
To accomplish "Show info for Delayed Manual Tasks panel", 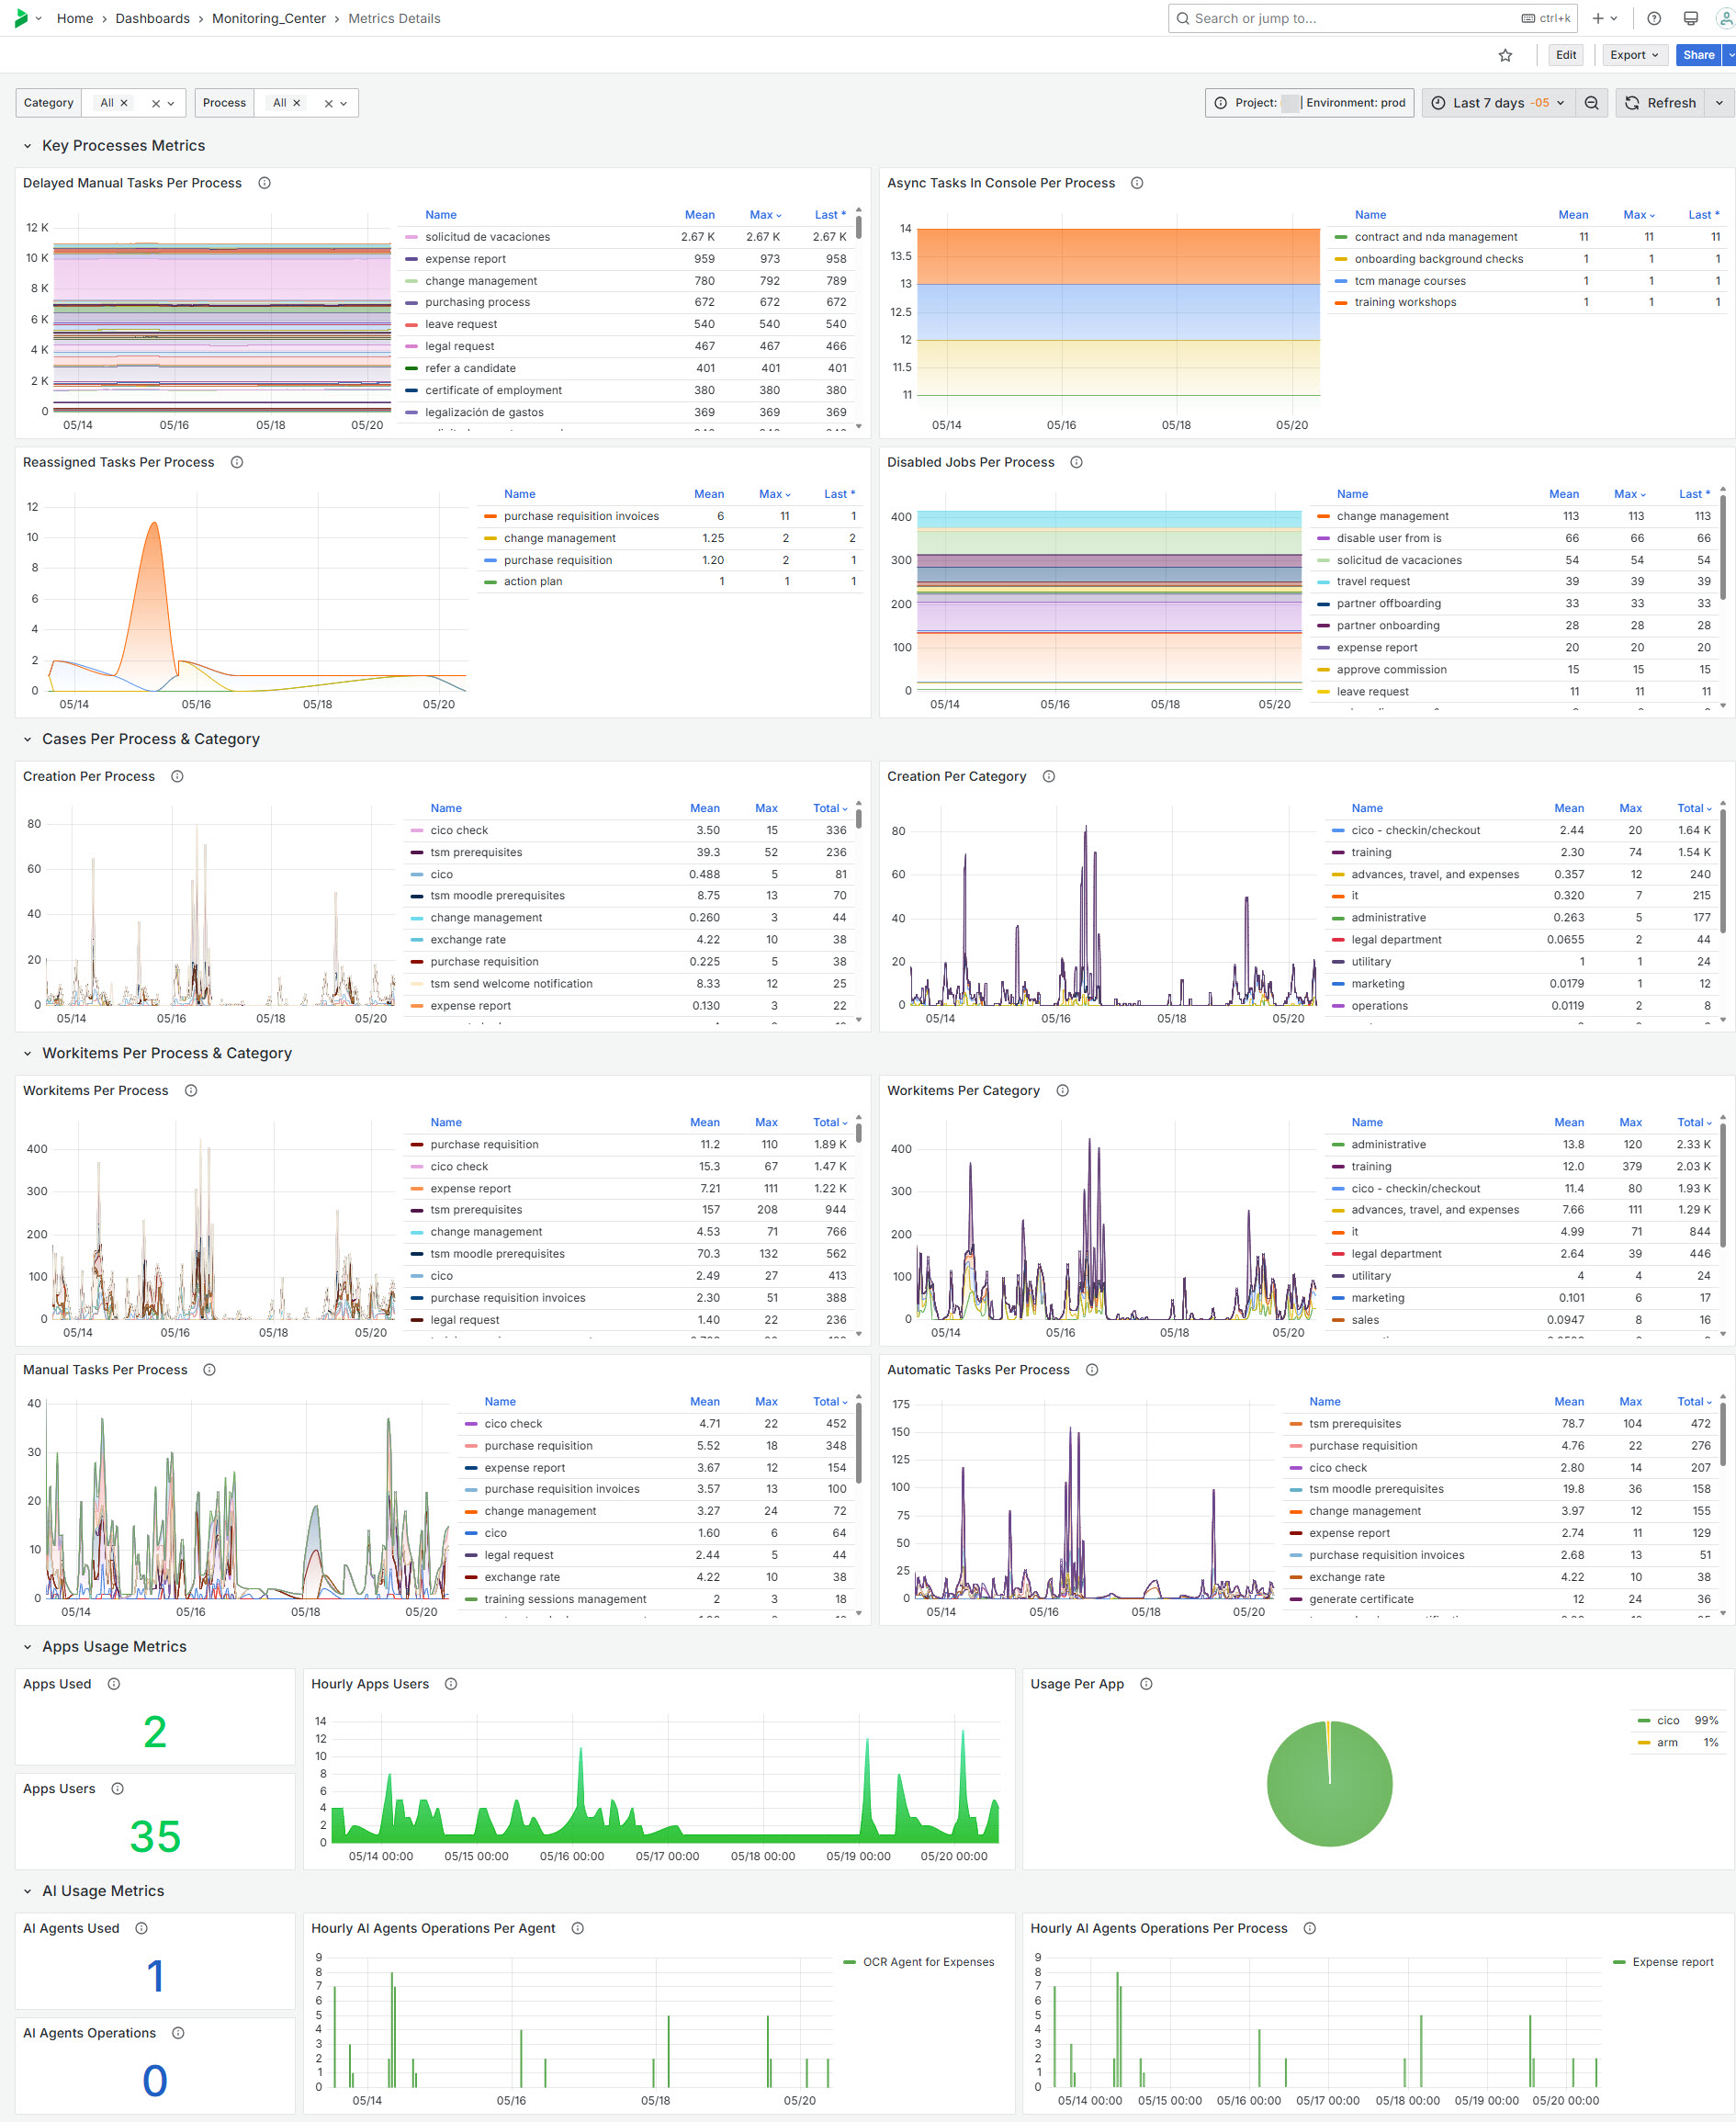I will point(265,183).
